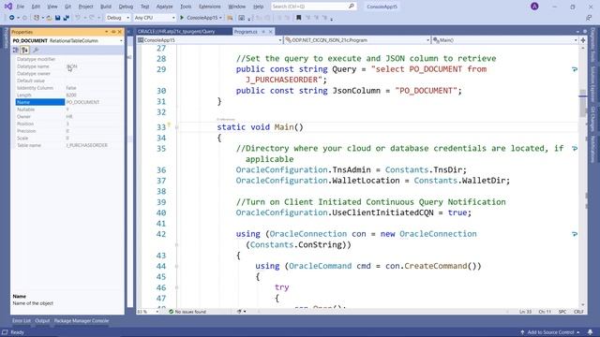Pin the Properties panel auto-hide icon
This screenshot has height=337, width=600.
pos(113,32)
